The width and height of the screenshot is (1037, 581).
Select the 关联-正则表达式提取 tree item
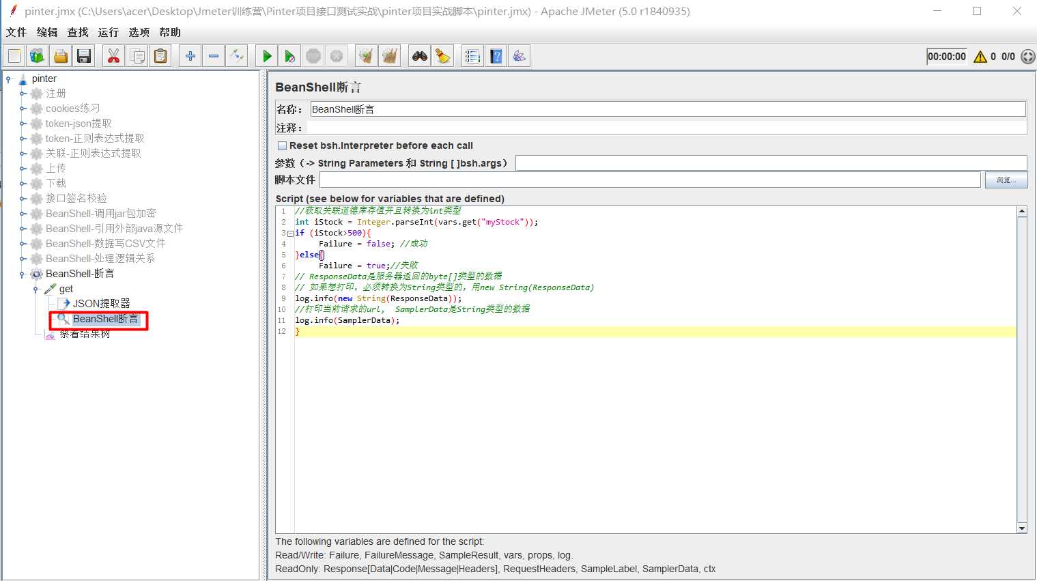point(93,154)
